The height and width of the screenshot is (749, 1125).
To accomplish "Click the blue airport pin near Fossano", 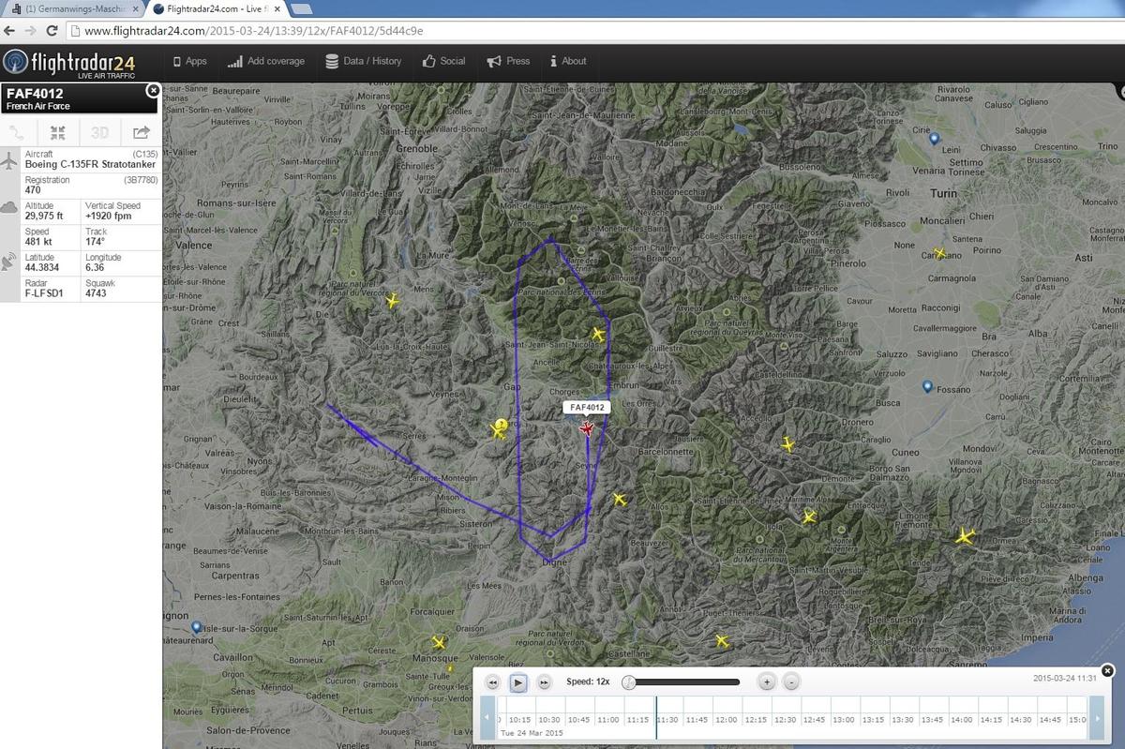I will click(927, 386).
